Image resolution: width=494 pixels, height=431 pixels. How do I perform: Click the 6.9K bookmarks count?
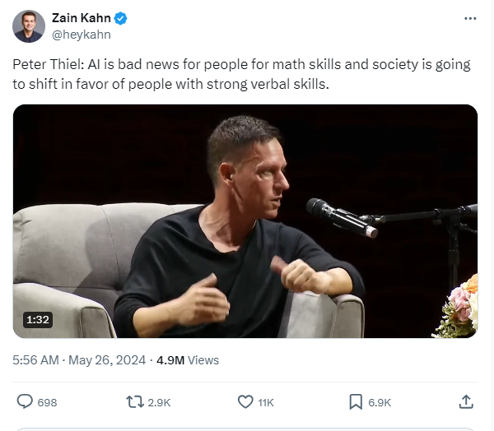(x=380, y=403)
